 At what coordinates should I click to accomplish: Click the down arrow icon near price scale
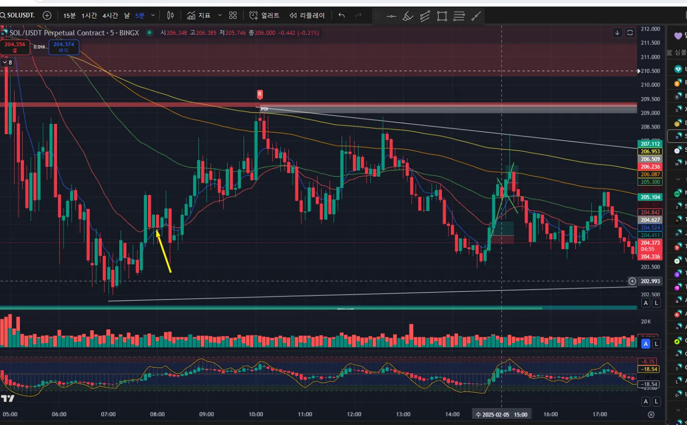[617, 33]
